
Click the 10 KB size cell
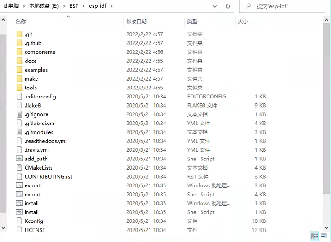coord(259,221)
